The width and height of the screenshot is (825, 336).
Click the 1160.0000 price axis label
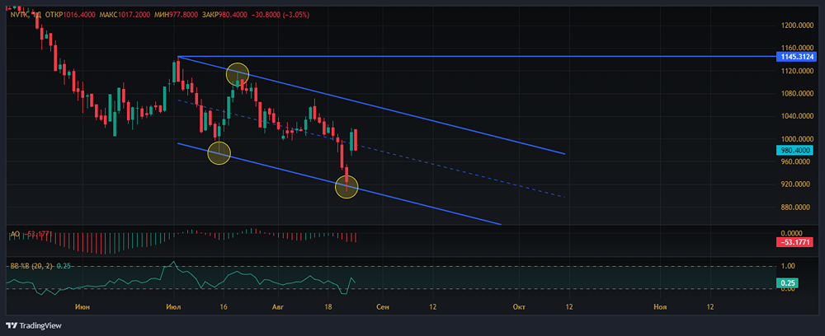tap(797, 48)
